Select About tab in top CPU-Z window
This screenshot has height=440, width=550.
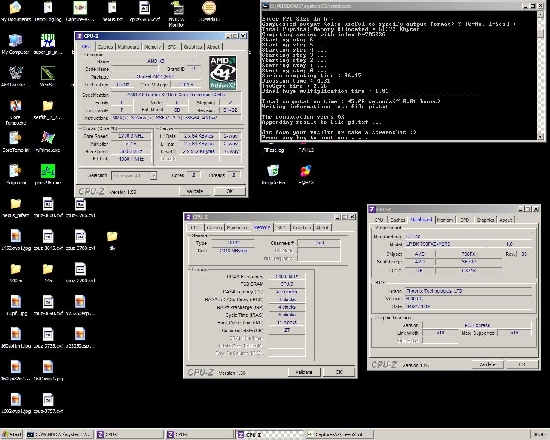coord(213,47)
